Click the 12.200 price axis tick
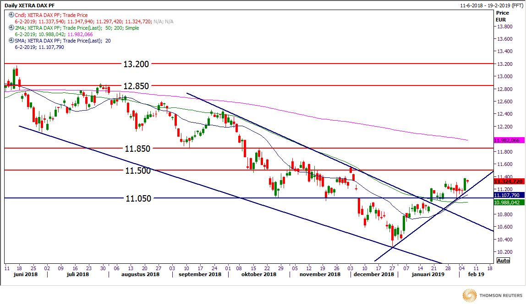This screenshot has width=526, height=304. coord(504,127)
